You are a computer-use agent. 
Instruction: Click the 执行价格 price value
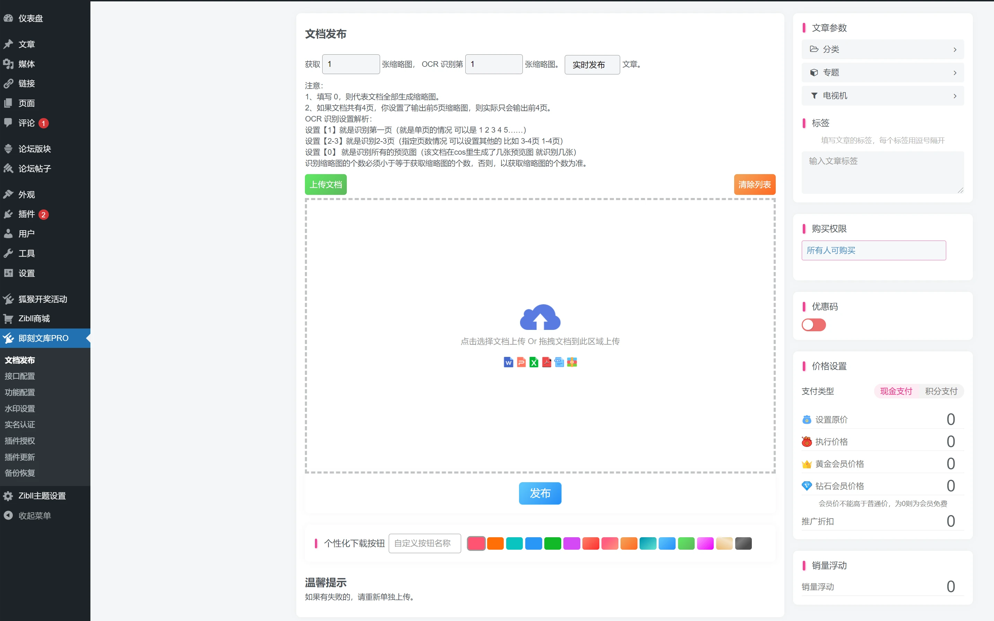point(950,441)
